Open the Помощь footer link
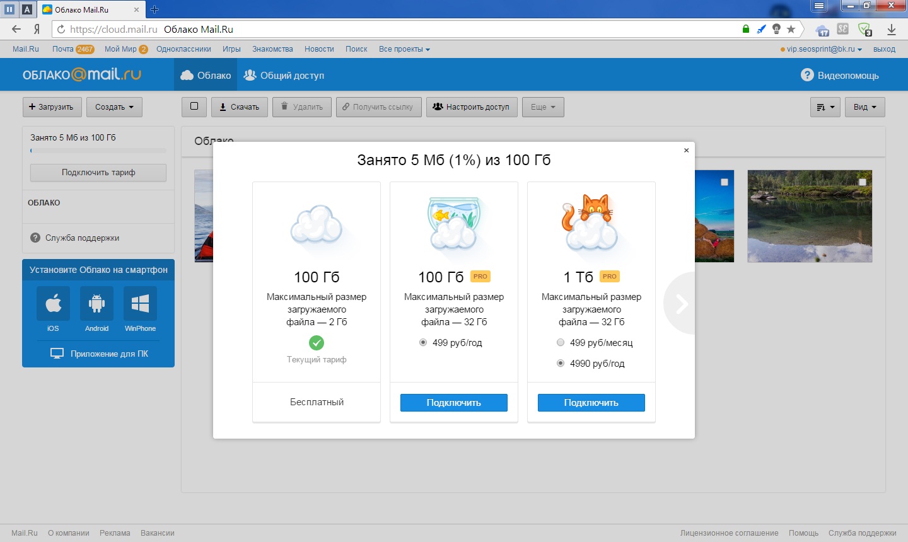Screen dimensions: 908x542 tap(803, 533)
